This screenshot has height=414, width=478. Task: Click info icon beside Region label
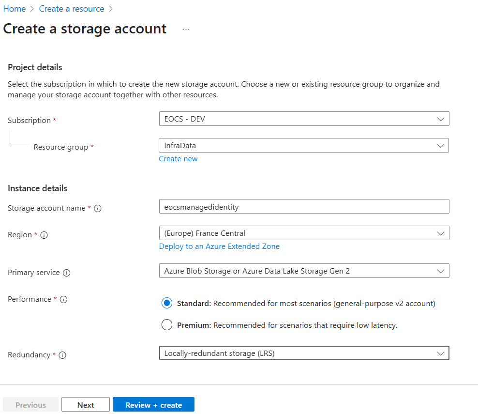44,235
